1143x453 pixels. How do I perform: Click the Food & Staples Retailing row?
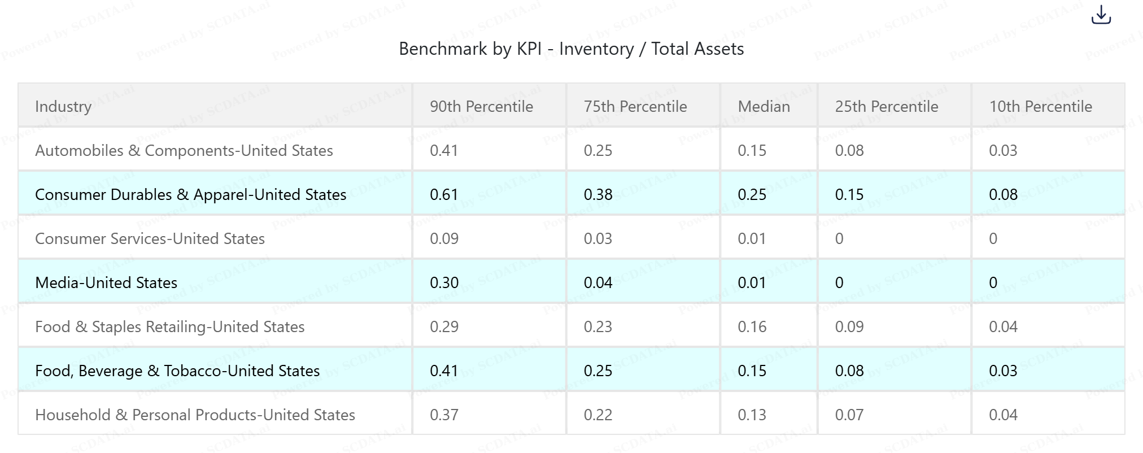[x=169, y=326]
